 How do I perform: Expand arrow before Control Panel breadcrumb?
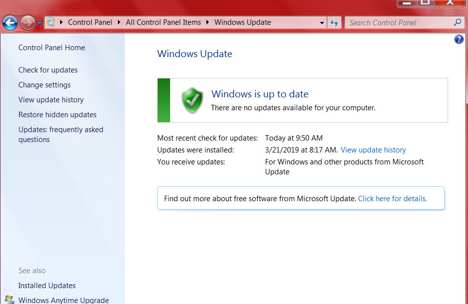pos(62,22)
